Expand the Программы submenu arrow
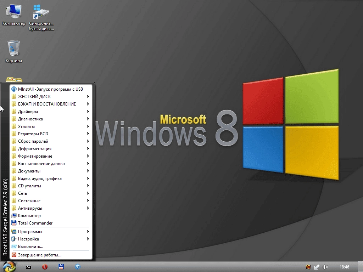The height and width of the screenshot is (272, 363). pyautogui.click(x=88, y=232)
